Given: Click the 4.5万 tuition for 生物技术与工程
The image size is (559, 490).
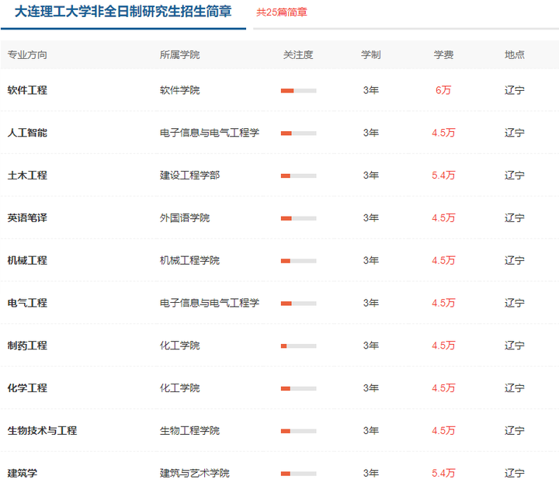Looking at the screenshot, I should click(443, 430).
